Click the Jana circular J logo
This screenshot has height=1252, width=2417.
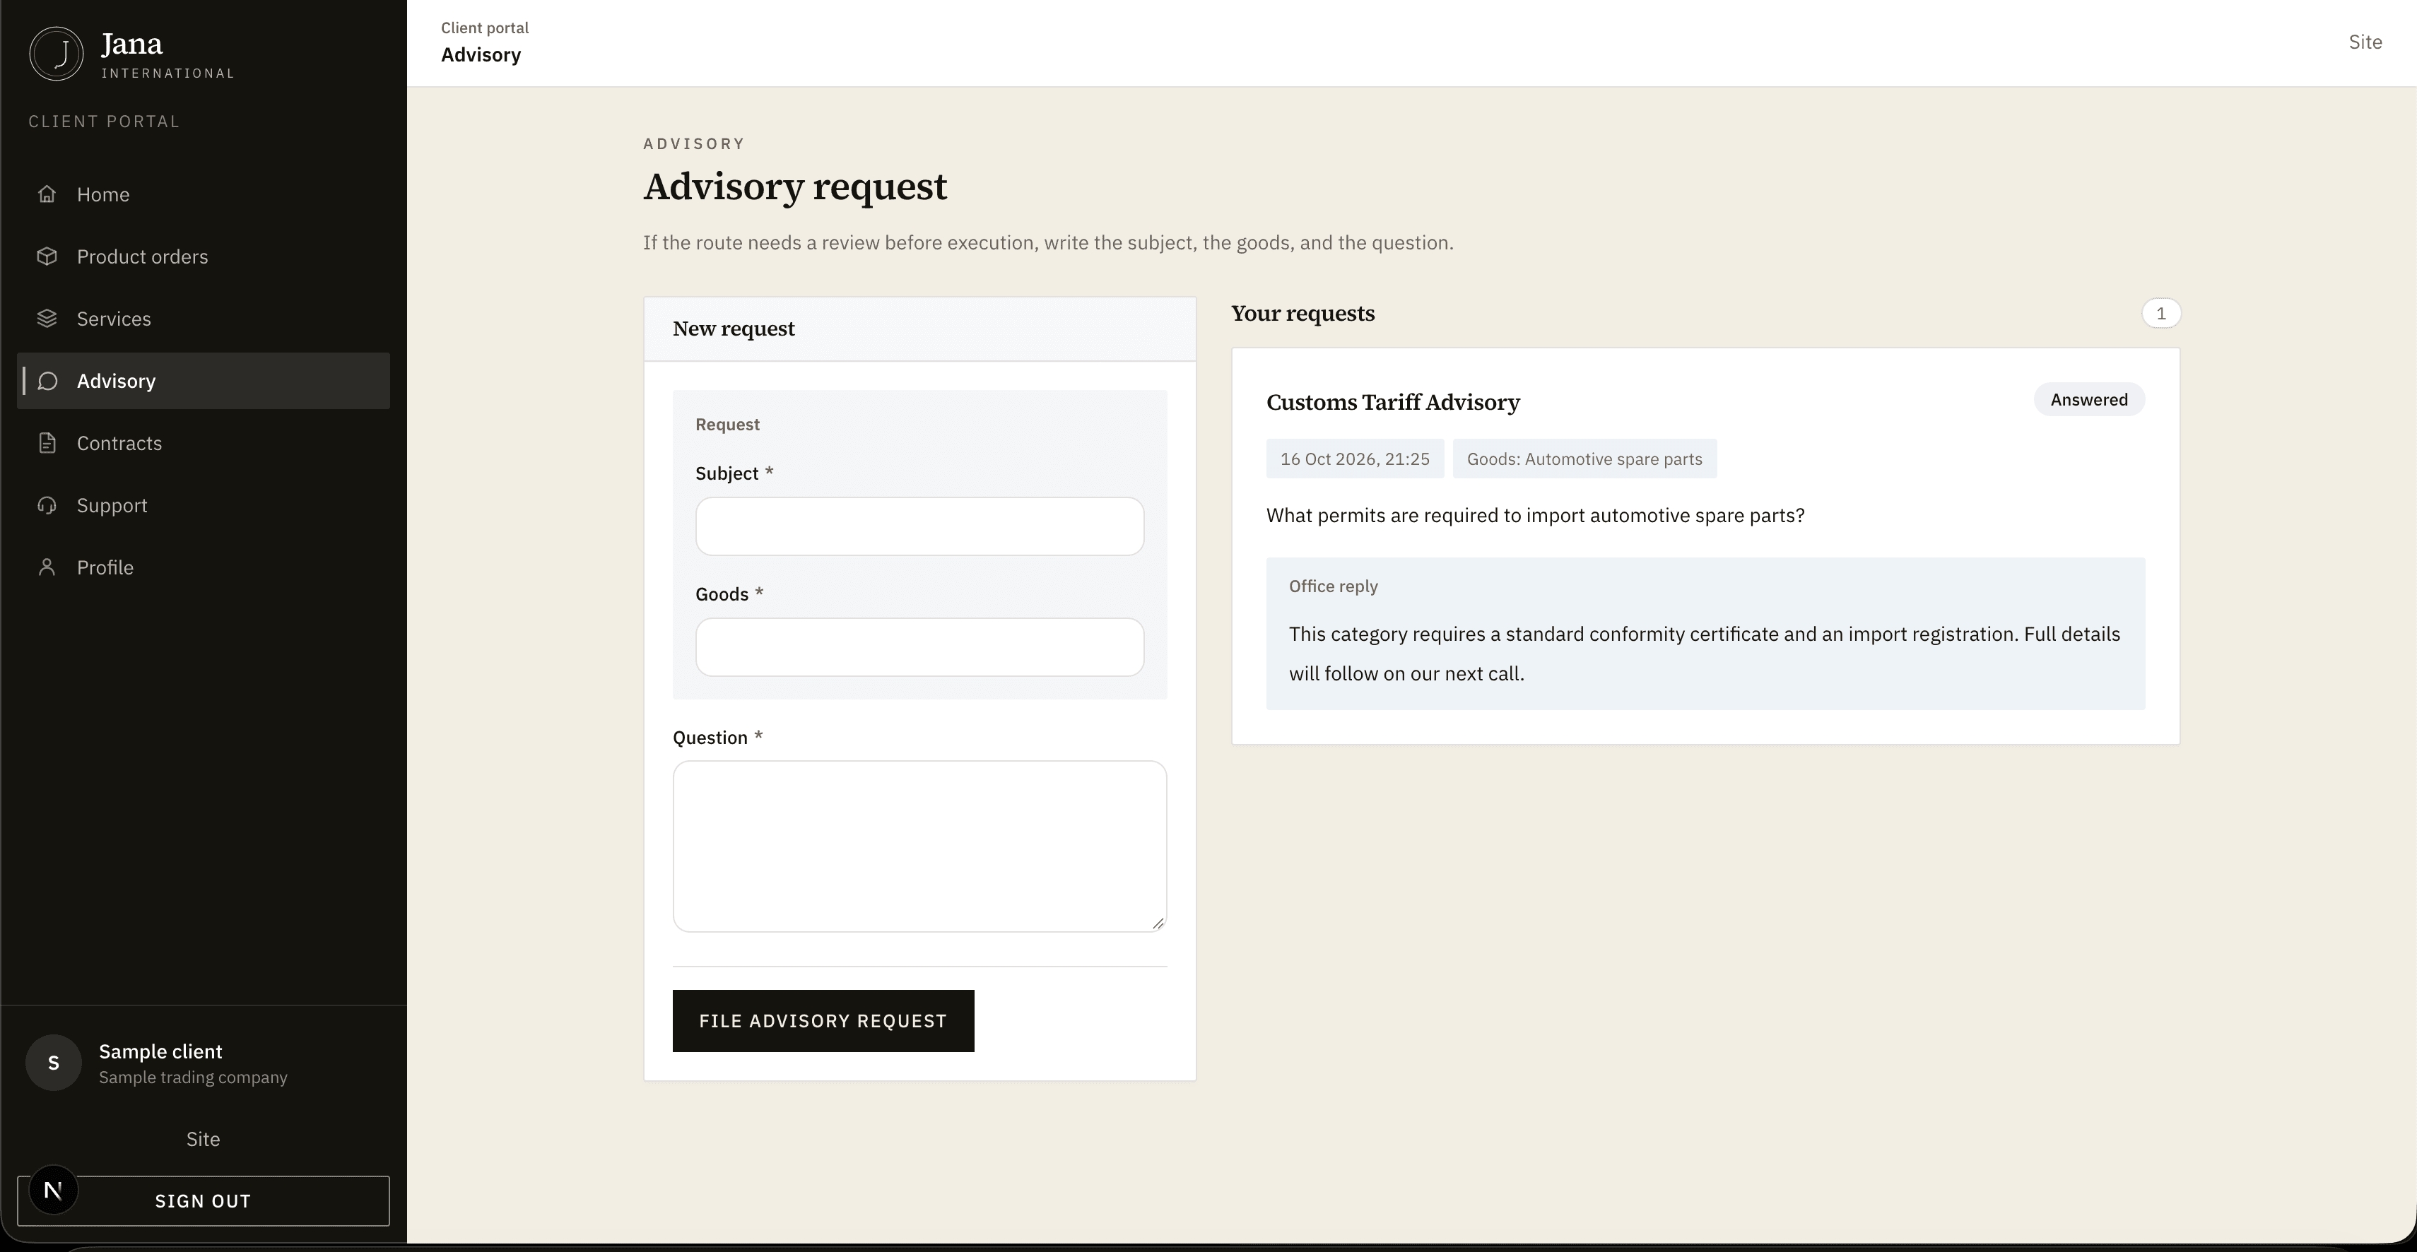[57, 54]
